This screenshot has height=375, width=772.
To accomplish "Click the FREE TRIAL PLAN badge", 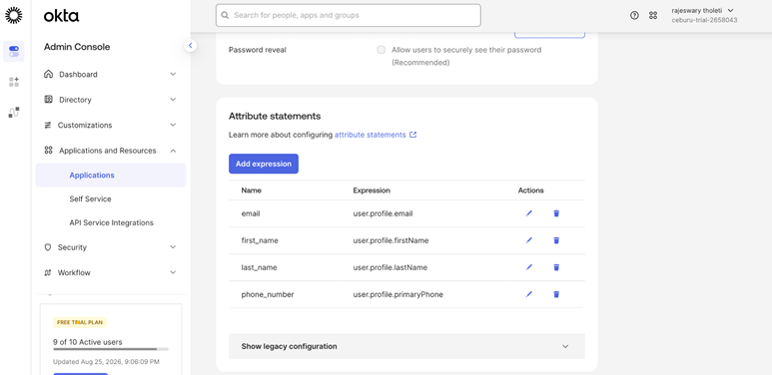I will coord(80,322).
